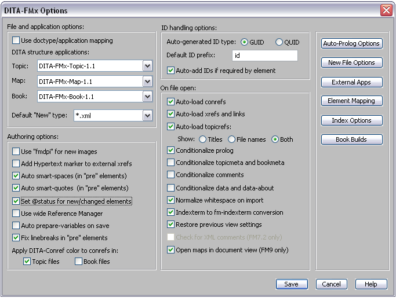This screenshot has width=396, height=298.
Task: Cancel the options dialog
Action: [331, 284]
